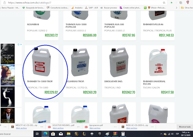Open Microsoft Store from the taskbar

[x=53, y=134]
